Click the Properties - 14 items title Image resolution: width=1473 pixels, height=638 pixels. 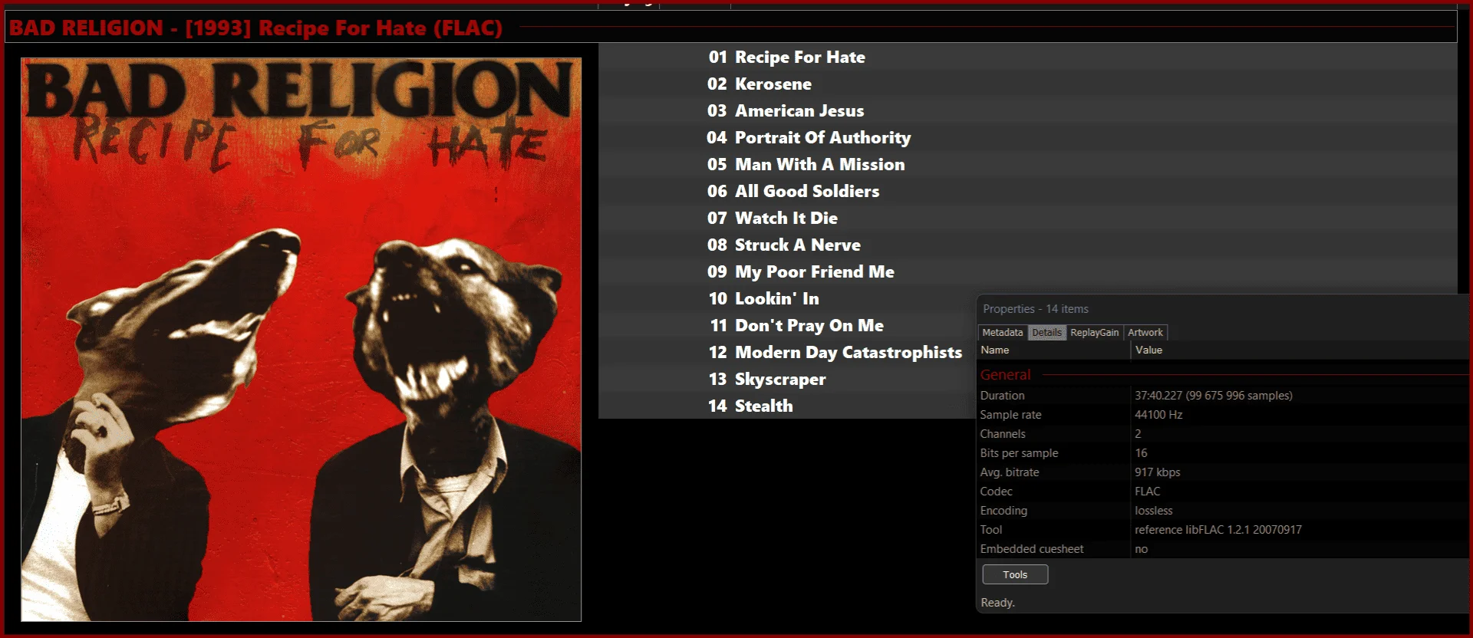click(1035, 309)
